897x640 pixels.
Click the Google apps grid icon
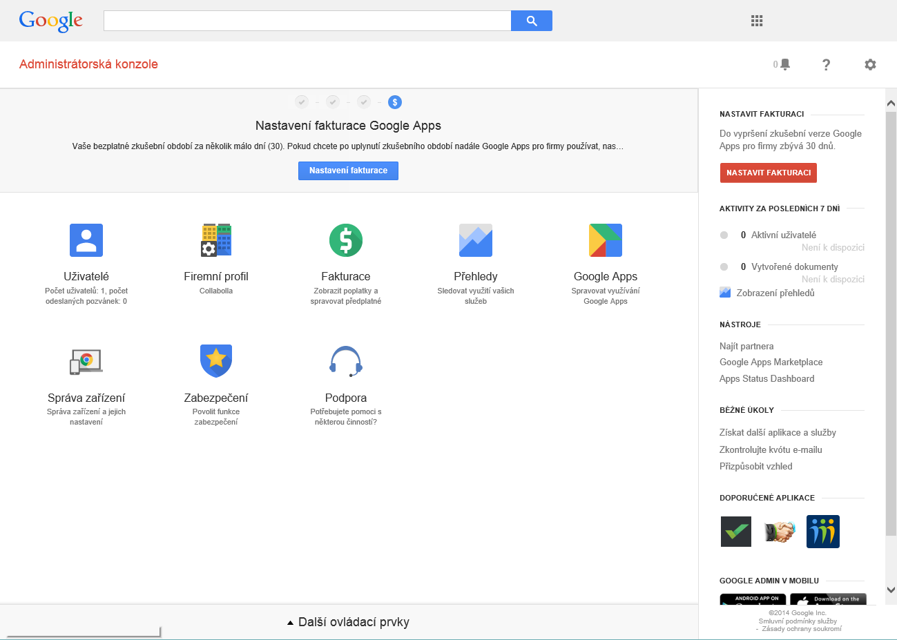[x=757, y=21]
